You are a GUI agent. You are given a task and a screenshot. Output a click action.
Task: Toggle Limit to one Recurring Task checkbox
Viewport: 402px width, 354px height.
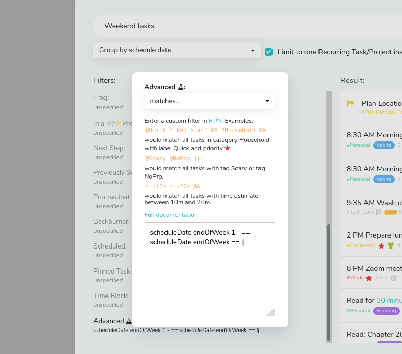coord(269,52)
